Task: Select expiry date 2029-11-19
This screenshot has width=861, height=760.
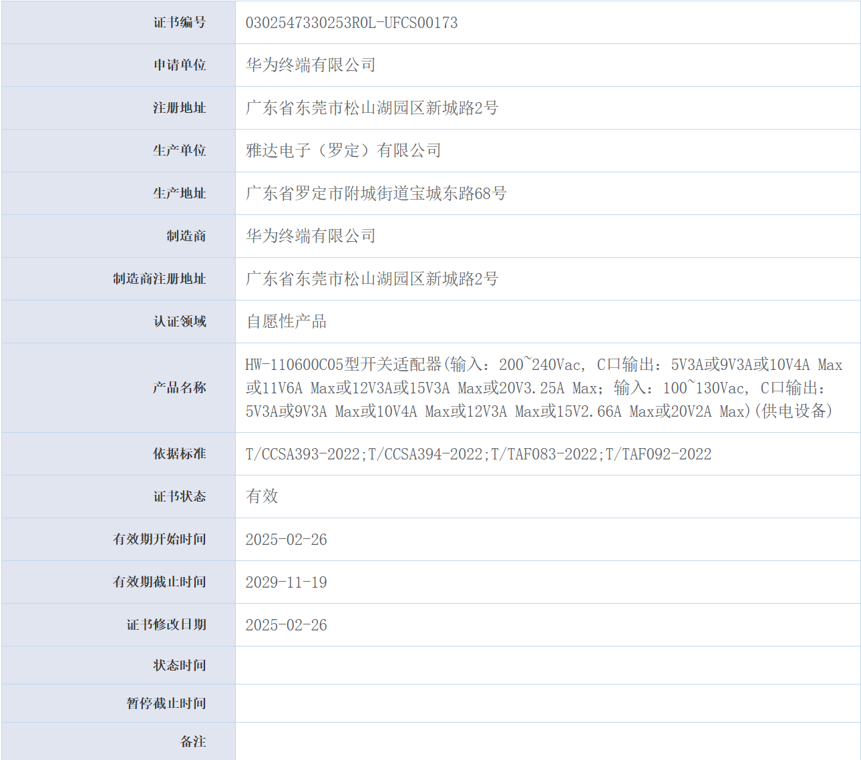Action: tap(286, 582)
